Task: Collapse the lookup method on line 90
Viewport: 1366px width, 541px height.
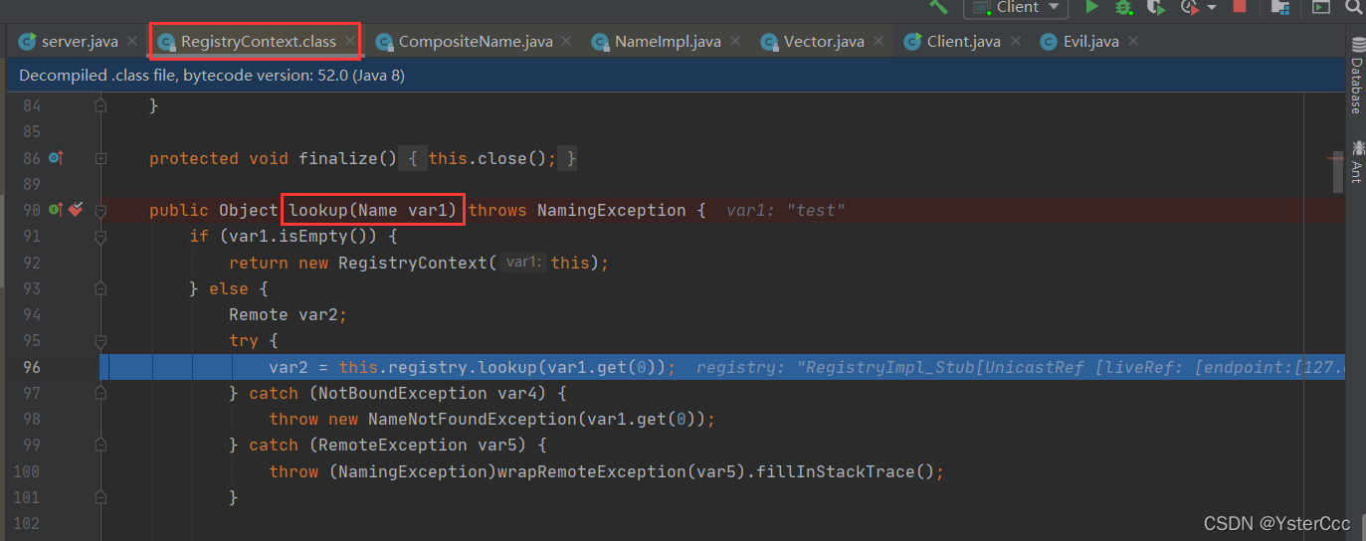Action: [100, 211]
